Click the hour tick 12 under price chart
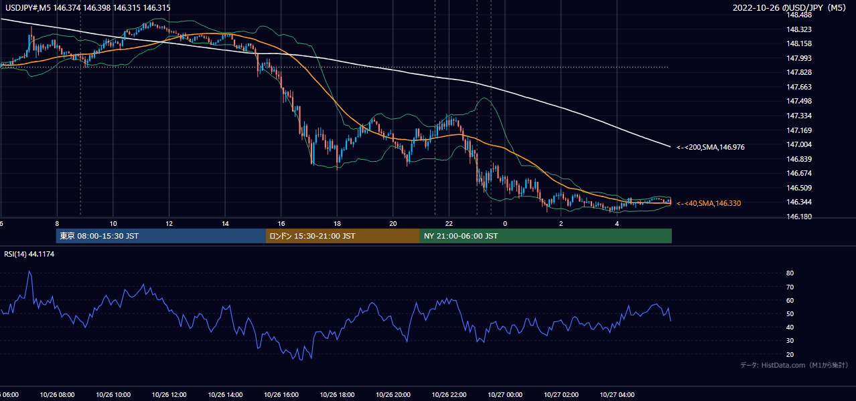856x401 pixels. click(x=169, y=223)
